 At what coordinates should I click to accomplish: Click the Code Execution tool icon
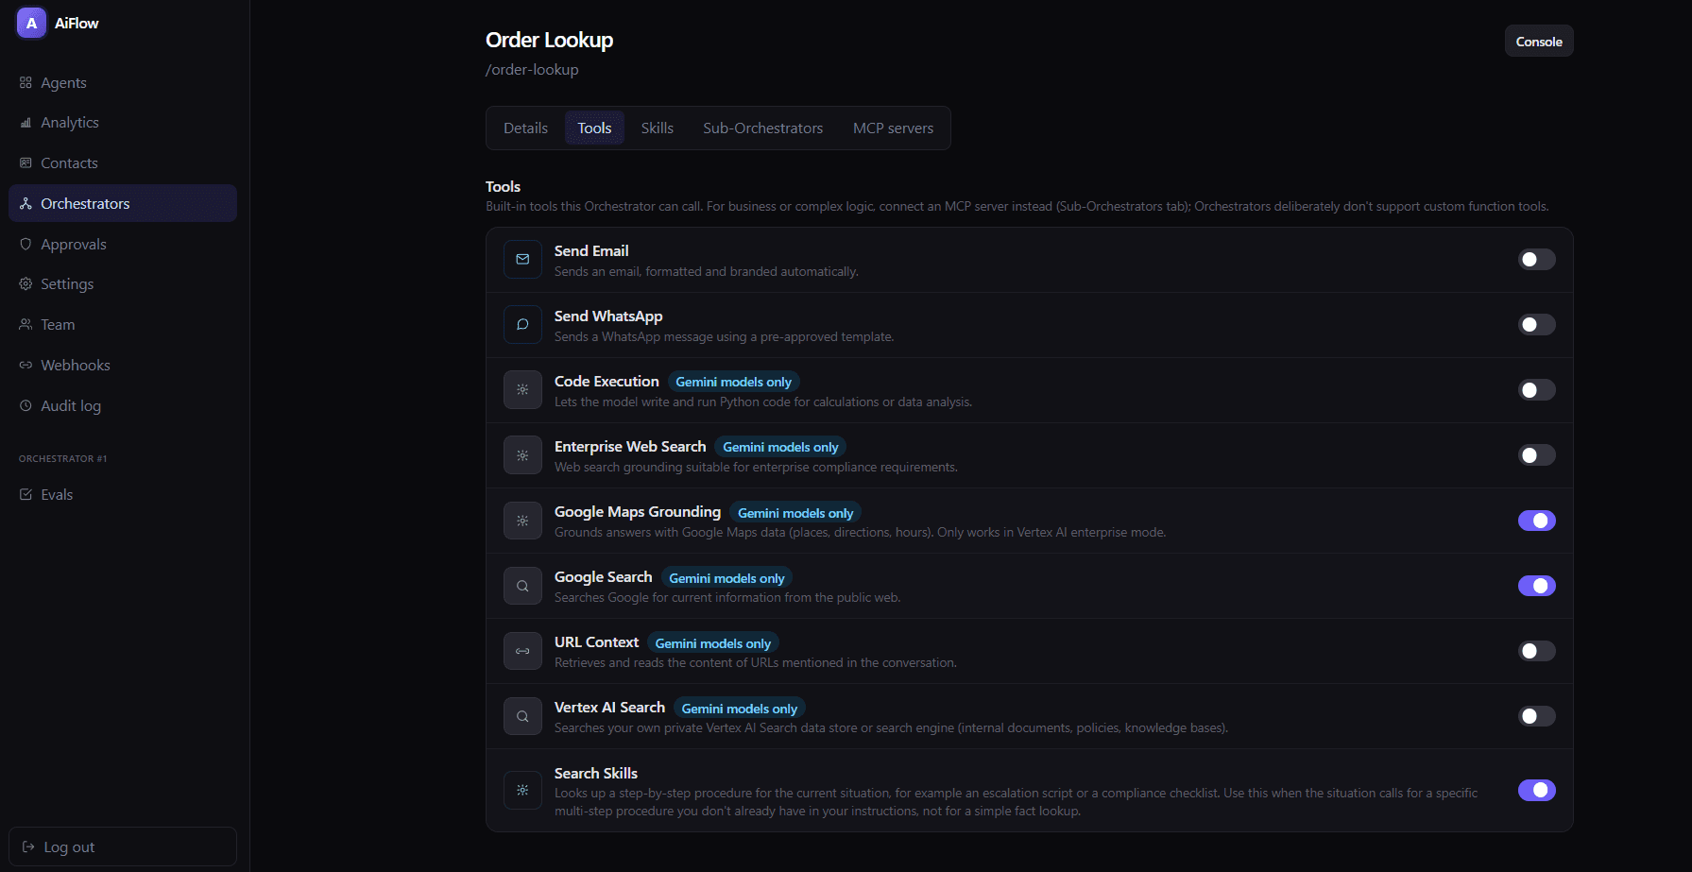point(522,389)
